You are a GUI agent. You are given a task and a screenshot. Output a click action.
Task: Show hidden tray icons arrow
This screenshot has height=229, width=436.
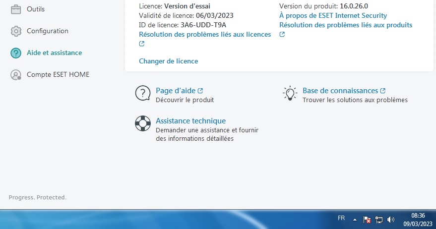(x=355, y=220)
